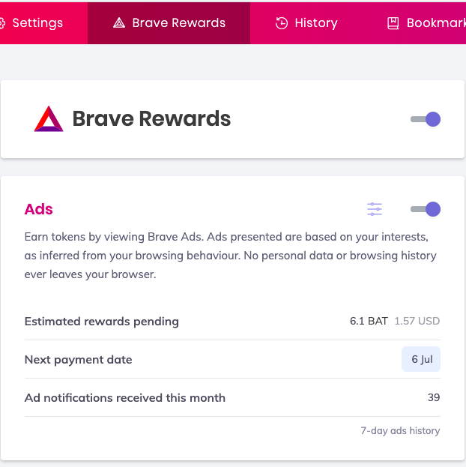
Task: Open the 7-day ads history link
Action: [400, 431]
